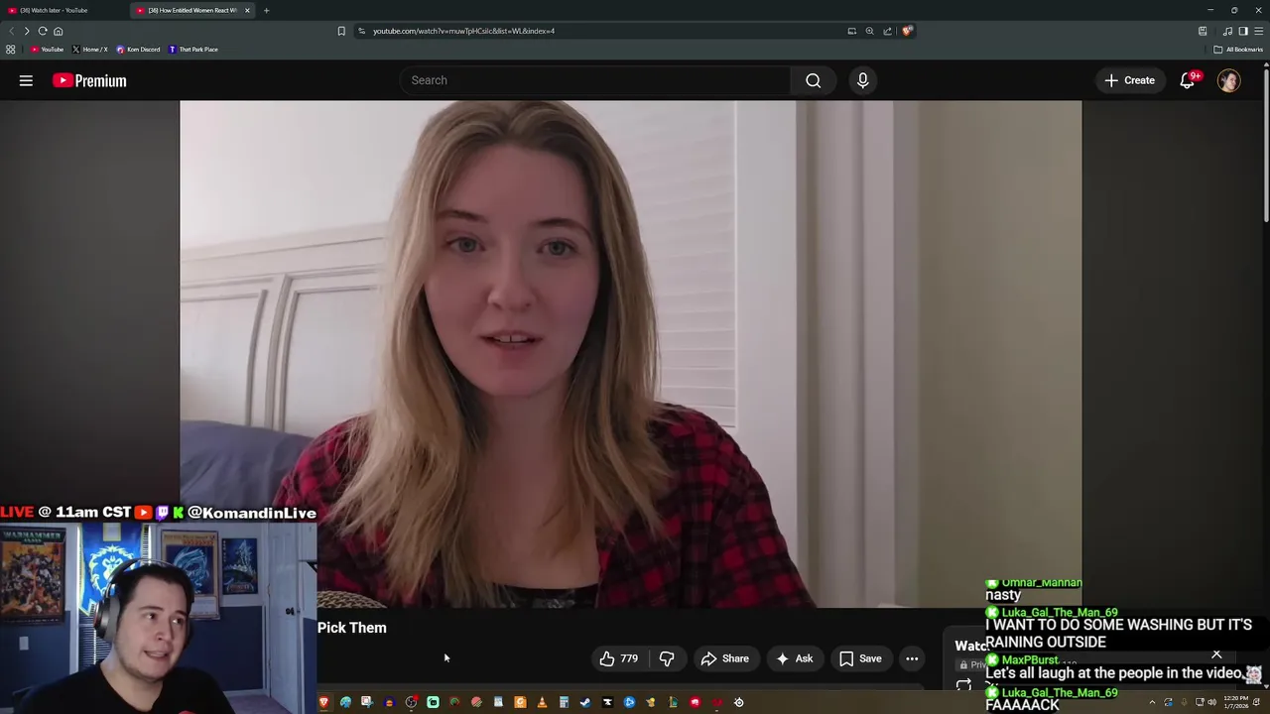Open OBS Studio in taskbar

[411, 702]
